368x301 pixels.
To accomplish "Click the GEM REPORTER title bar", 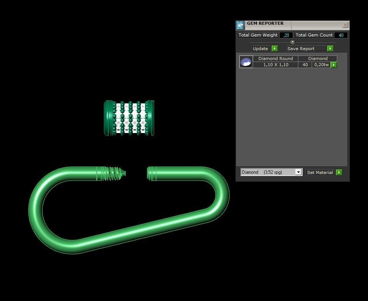I will tap(293, 25).
